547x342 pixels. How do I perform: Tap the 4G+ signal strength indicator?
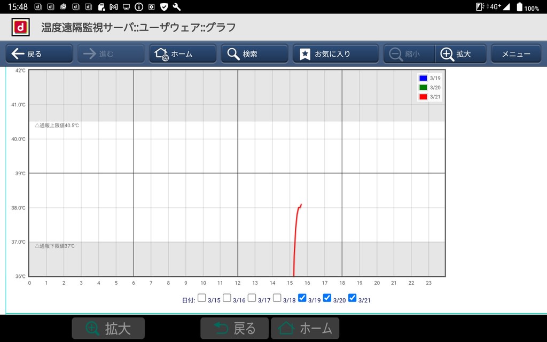499,6
